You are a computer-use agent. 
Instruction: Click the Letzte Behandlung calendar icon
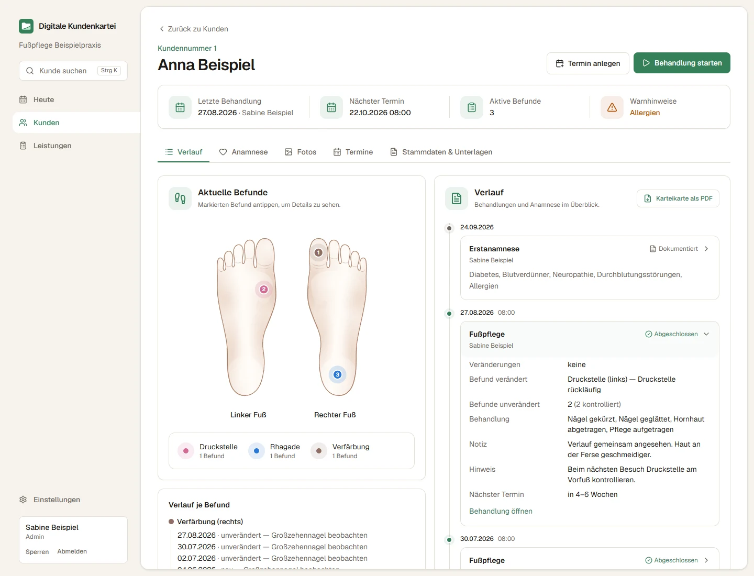180,107
